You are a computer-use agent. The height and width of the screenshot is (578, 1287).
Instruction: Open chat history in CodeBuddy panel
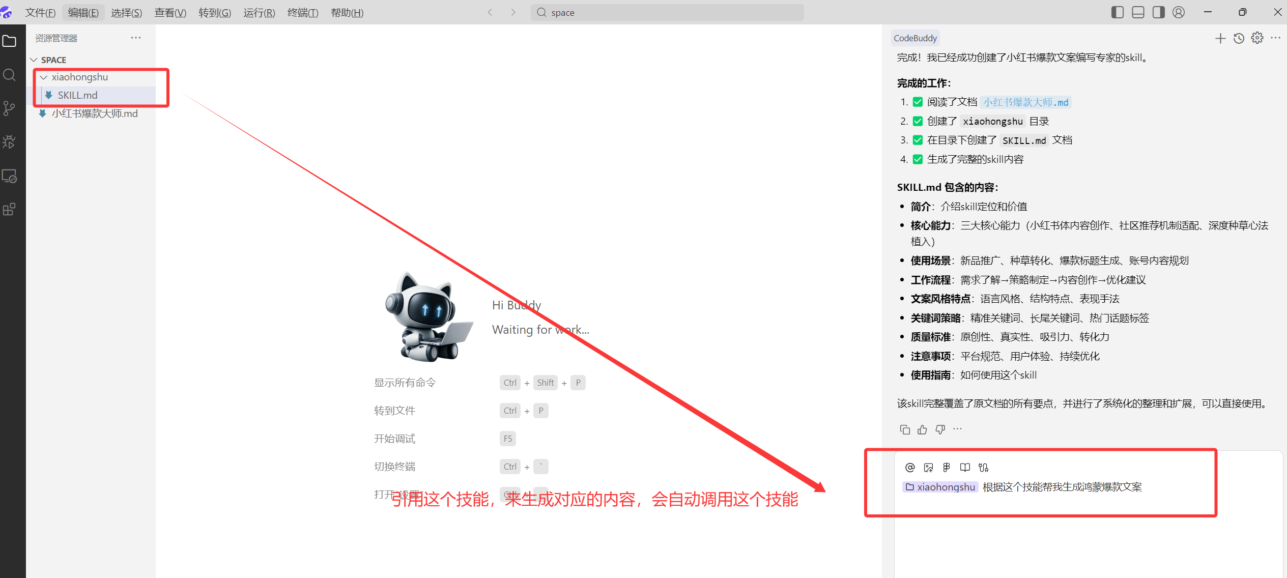[1239, 38]
